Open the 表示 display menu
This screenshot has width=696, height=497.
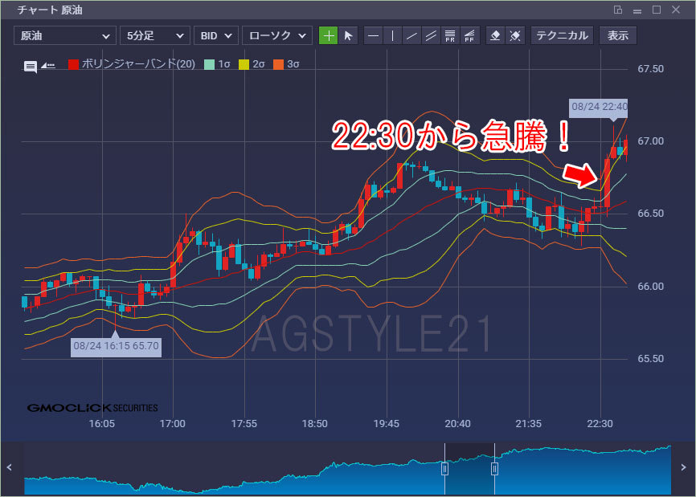(x=618, y=35)
